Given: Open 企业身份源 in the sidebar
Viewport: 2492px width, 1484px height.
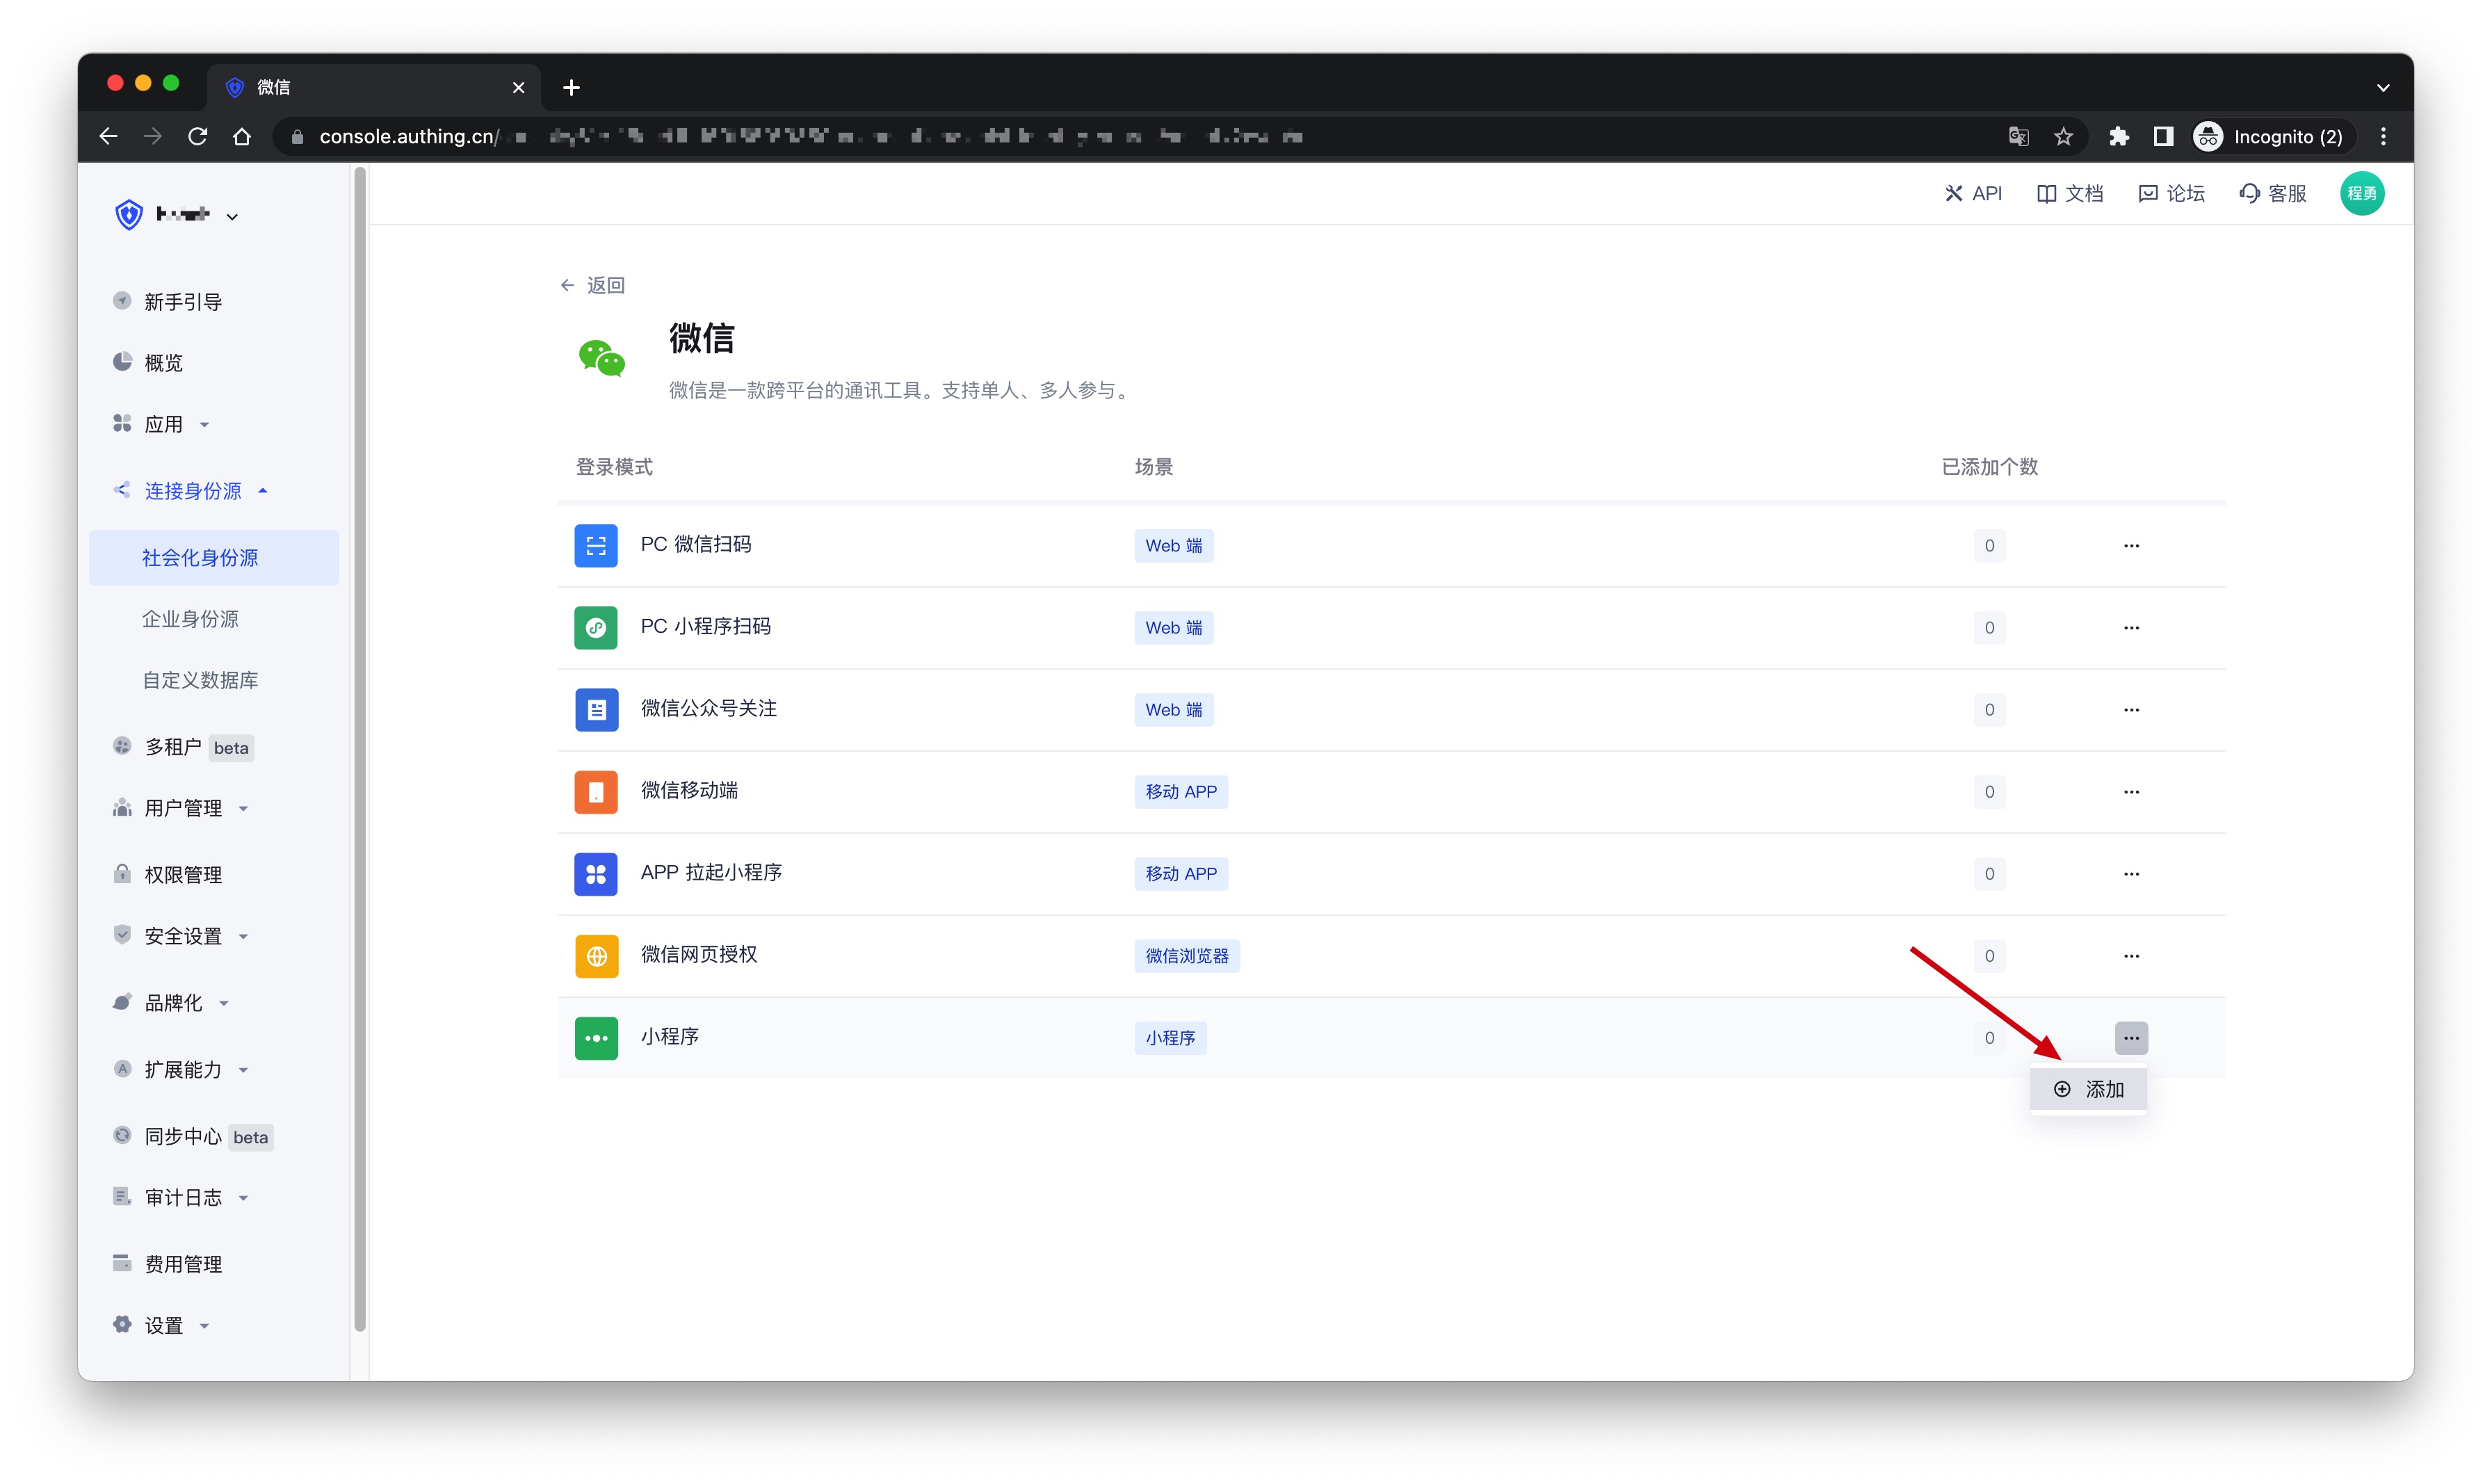Looking at the screenshot, I should (x=191, y=619).
